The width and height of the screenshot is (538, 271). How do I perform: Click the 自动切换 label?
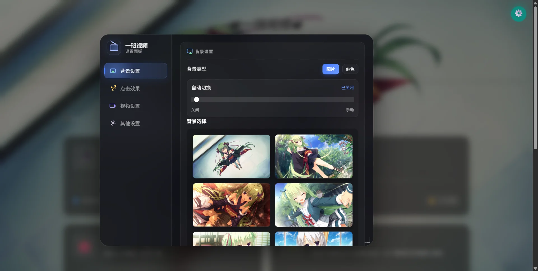point(201,88)
